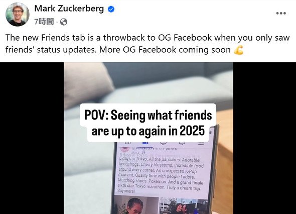Select the blue Friends tab in phone
Screen dimensions: 296x214
point(145,143)
